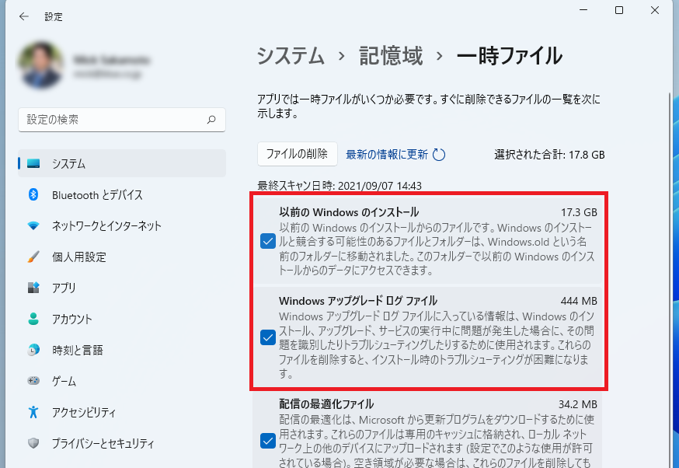This screenshot has width=679, height=468.
Task: Click the 最新の情報に更新 link
Action: [386, 155]
